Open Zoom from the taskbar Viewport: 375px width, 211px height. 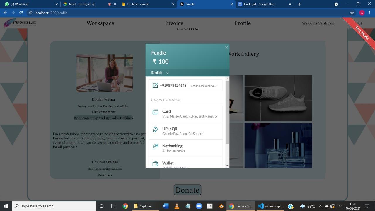(x=199, y=206)
